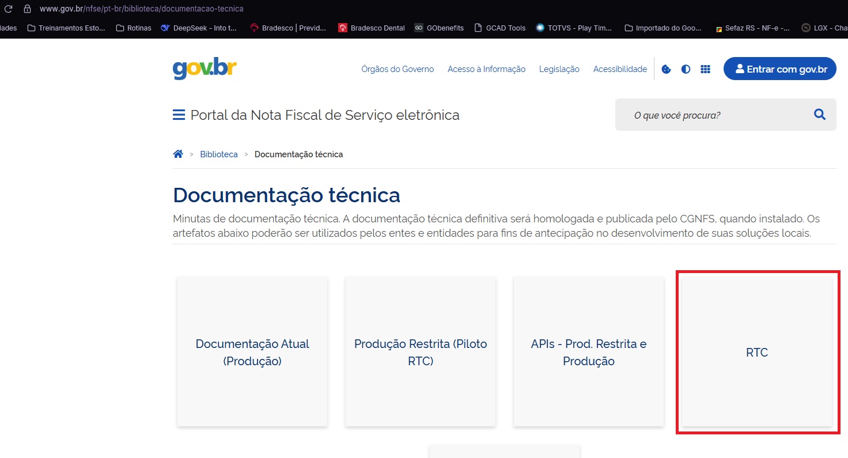Click the Documentação técnica page heading
Screen dimensions: 848x458
286,195
